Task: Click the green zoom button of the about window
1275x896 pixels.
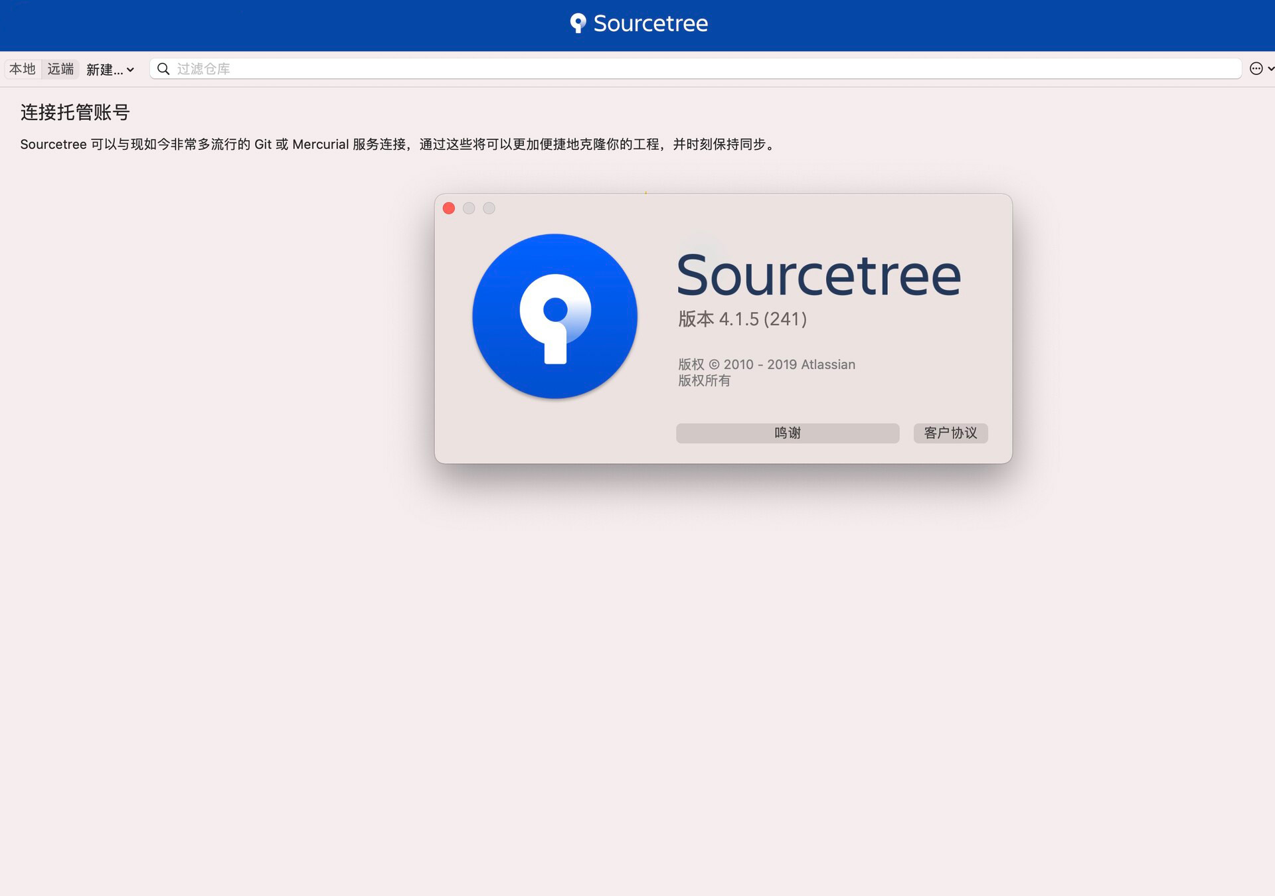Action: 489,208
